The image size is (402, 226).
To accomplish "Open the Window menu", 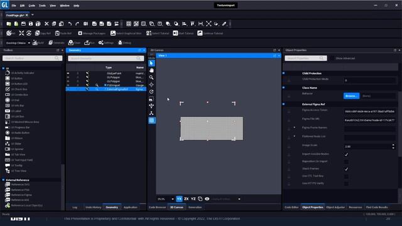I will (x=65, y=6).
